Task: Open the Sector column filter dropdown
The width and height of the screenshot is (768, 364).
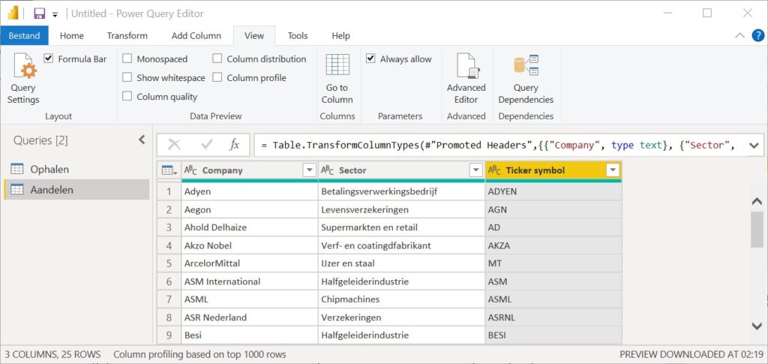Action: tap(475, 170)
